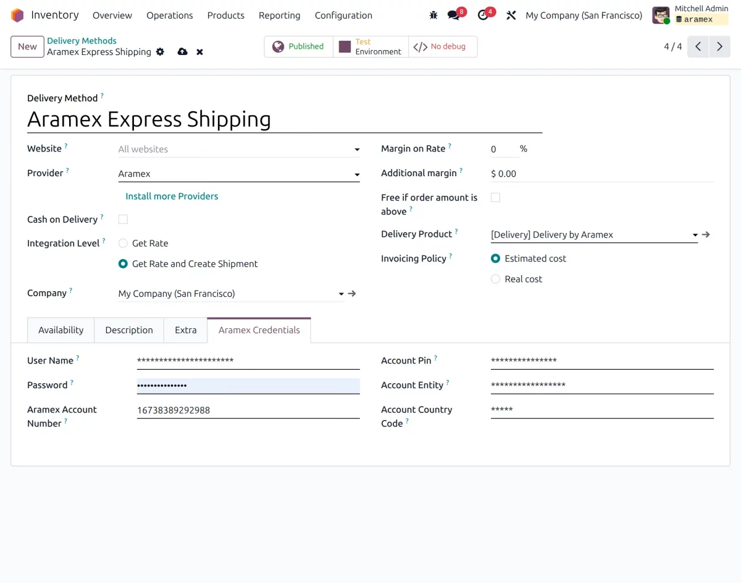Click Install more Providers link
The width and height of the screenshot is (741, 583).
(172, 196)
